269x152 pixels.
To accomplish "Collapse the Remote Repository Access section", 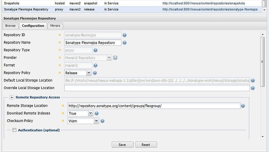I will click(x=12, y=97).
